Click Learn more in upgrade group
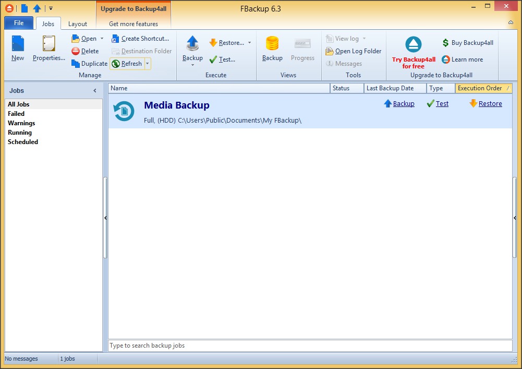Image resolution: width=522 pixels, height=369 pixels. click(x=463, y=59)
